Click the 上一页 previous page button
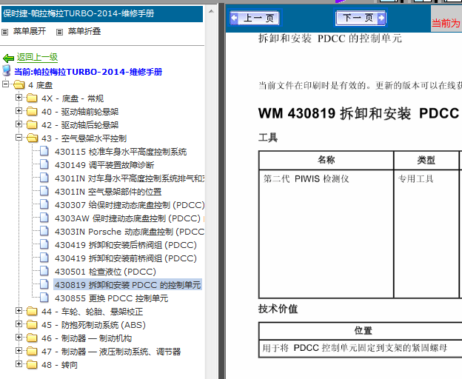Screen dimensions: 462x379 coord(255,18)
